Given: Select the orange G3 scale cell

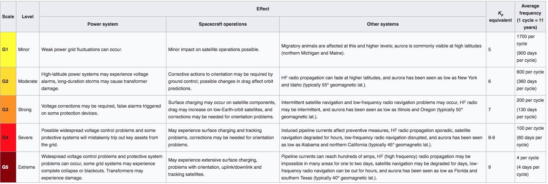Looking at the screenshot, I should tap(8, 110).
